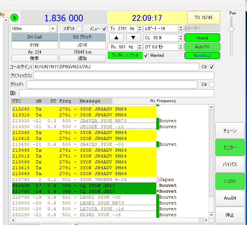Select the 213245 Tx 3Y0K JH4ADV PM64 row

(x=84, y=109)
